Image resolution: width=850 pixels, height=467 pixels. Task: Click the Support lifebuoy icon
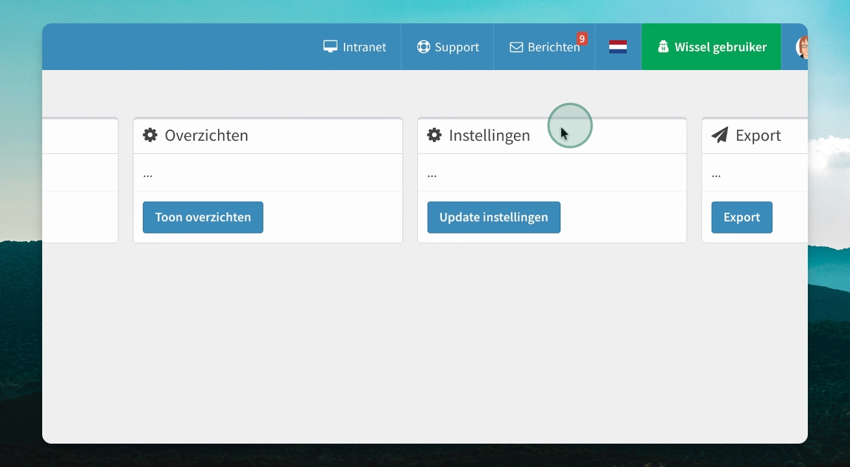[x=424, y=47]
